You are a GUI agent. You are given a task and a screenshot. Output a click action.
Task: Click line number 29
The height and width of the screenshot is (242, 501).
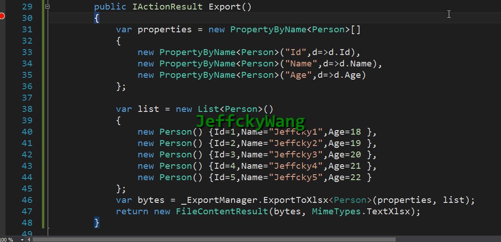pos(27,7)
